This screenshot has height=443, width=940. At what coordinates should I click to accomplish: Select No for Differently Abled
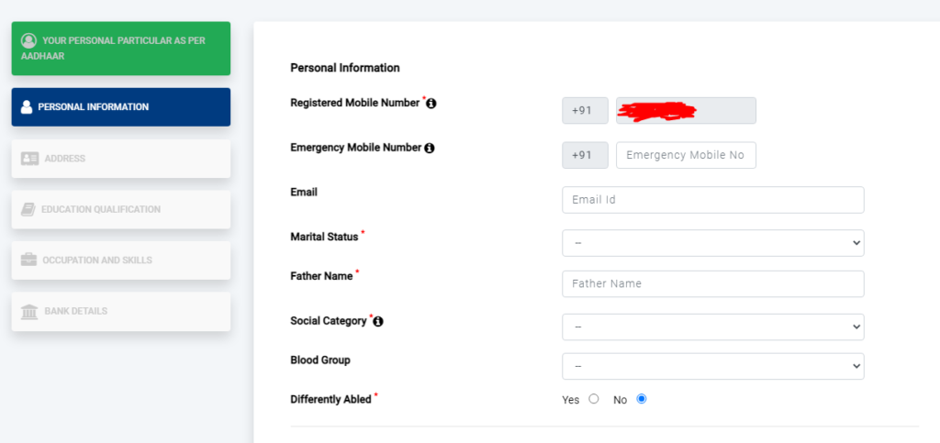point(642,399)
